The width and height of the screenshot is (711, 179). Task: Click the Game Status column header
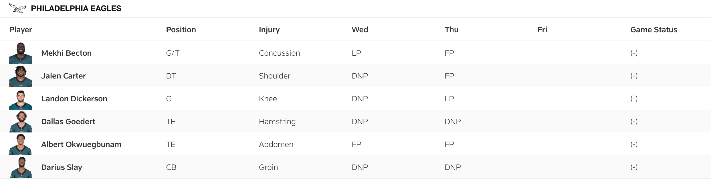pos(654,30)
